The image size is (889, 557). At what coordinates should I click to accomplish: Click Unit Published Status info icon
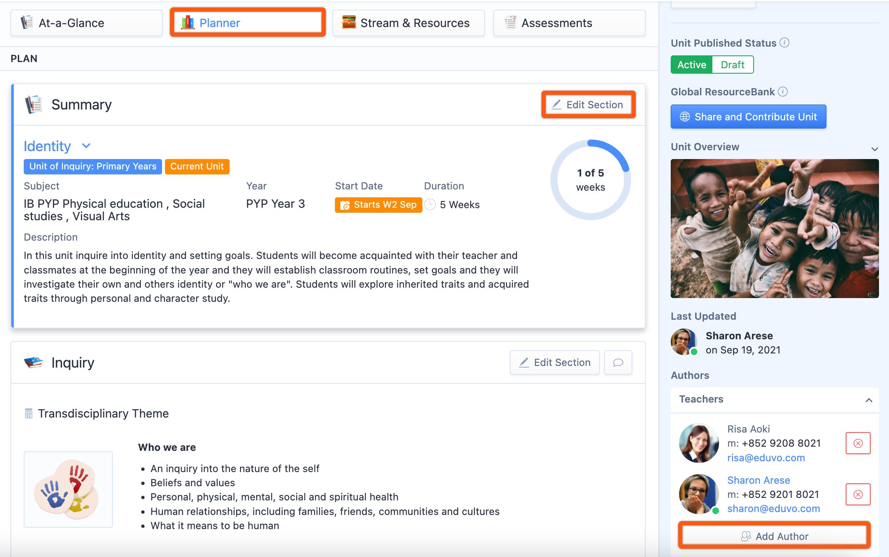[784, 43]
